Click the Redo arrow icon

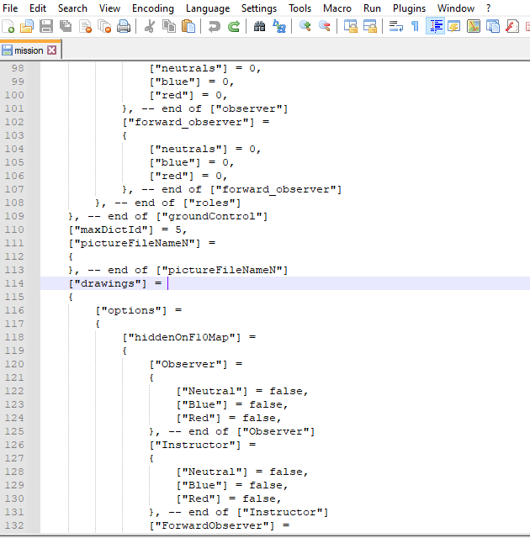(x=234, y=26)
